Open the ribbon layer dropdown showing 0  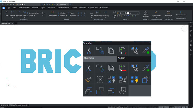pyautogui.click(x=128, y=13)
